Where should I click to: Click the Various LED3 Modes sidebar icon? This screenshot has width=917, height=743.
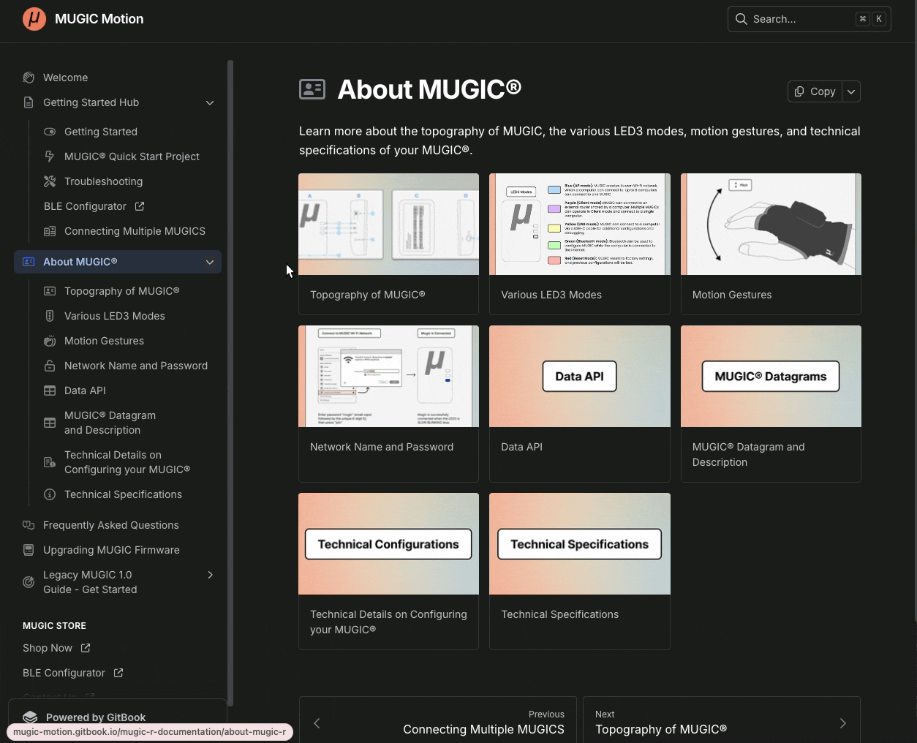point(50,316)
